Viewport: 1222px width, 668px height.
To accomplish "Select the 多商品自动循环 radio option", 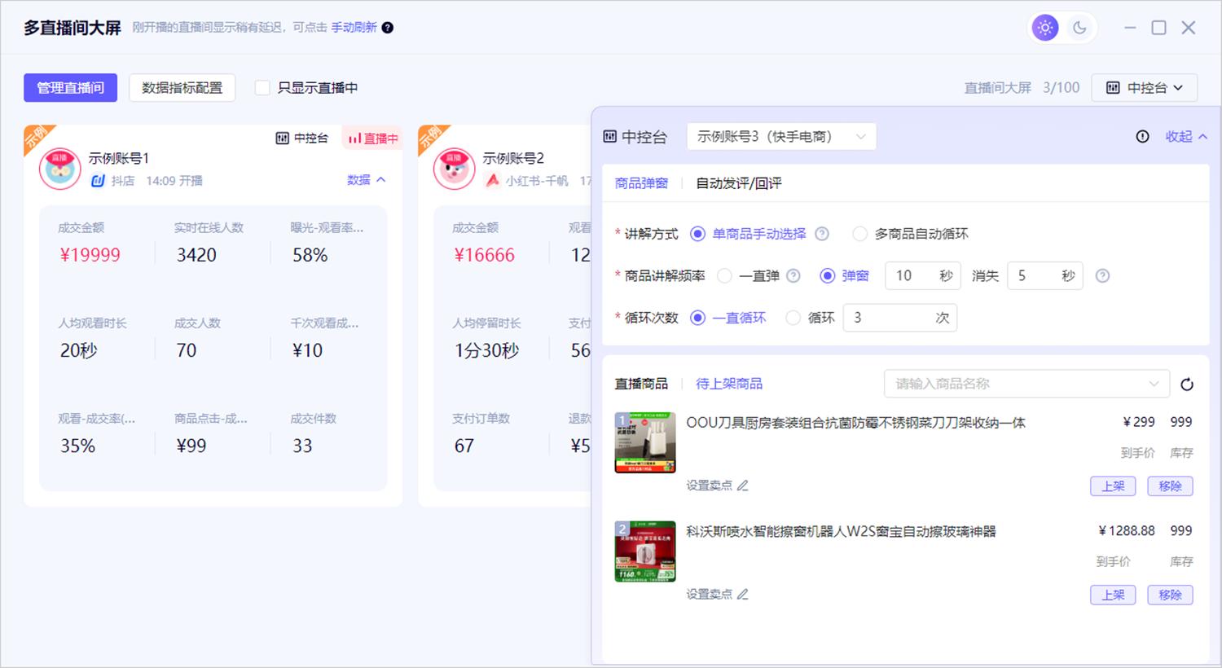I will [859, 234].
